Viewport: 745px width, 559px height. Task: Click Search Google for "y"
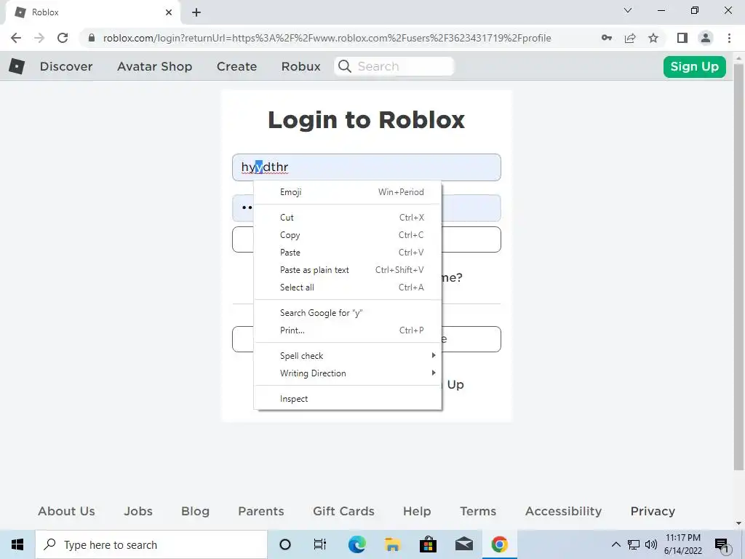click(348, 313)
